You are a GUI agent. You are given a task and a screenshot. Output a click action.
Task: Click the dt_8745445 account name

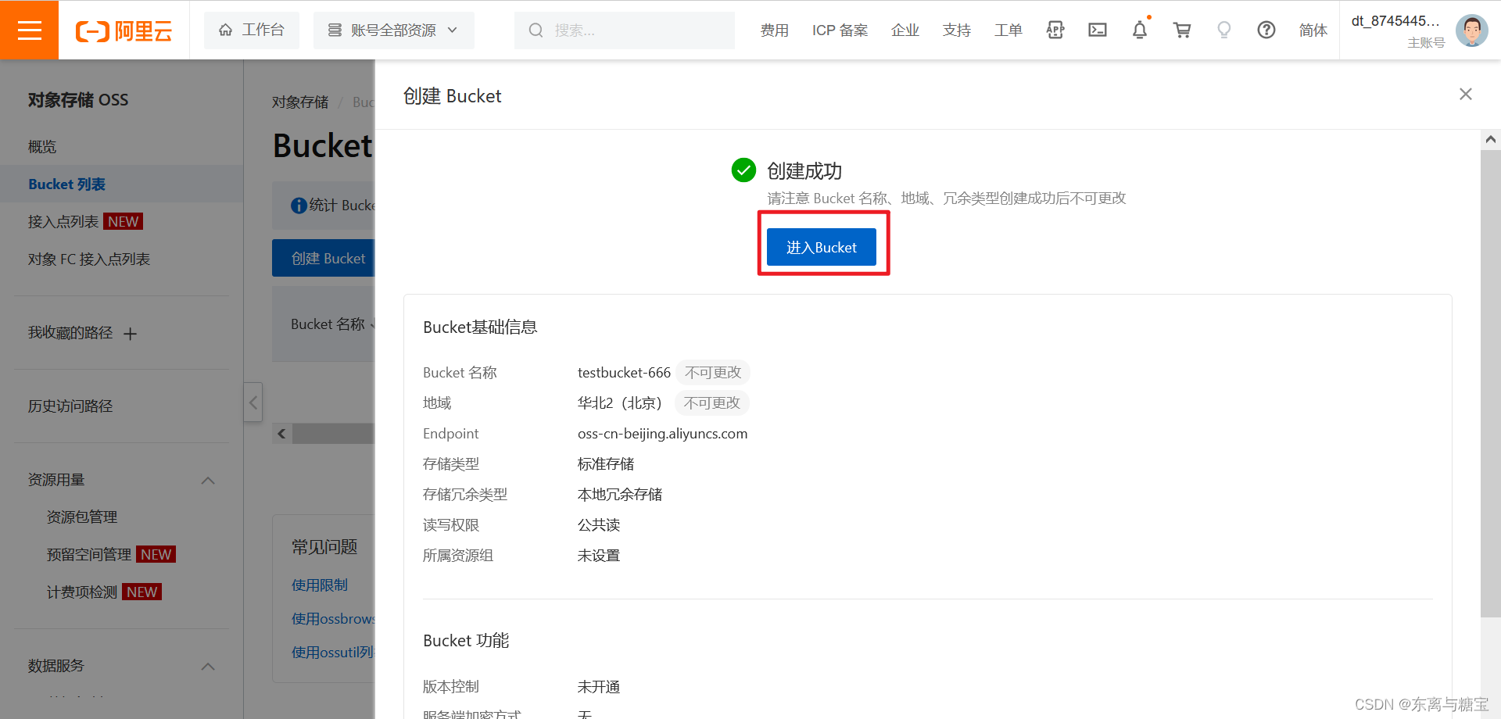click(x=1395, y=21)
